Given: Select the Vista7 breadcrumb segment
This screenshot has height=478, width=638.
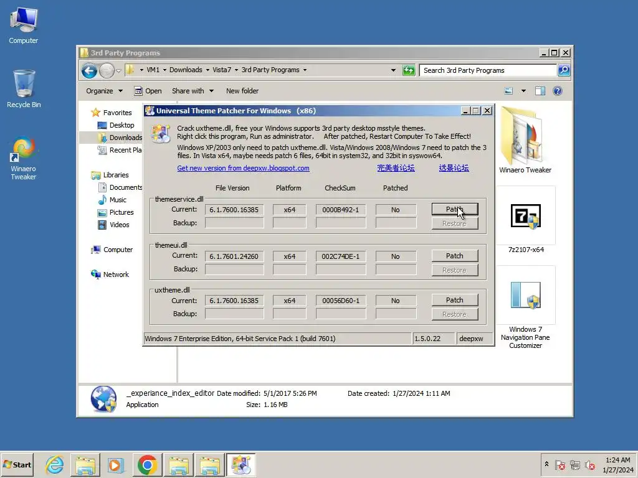Looking at the screenshot, I should (x=222, y=70).
